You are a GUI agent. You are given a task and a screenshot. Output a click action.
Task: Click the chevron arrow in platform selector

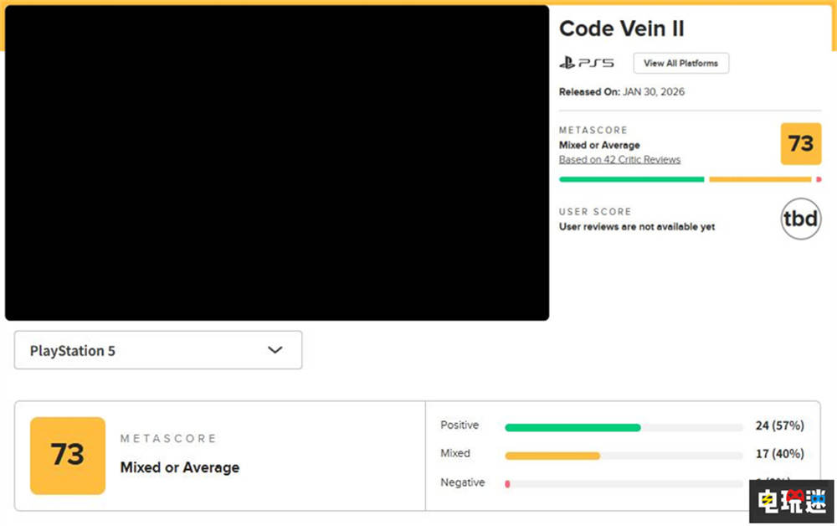pos(275,350)
